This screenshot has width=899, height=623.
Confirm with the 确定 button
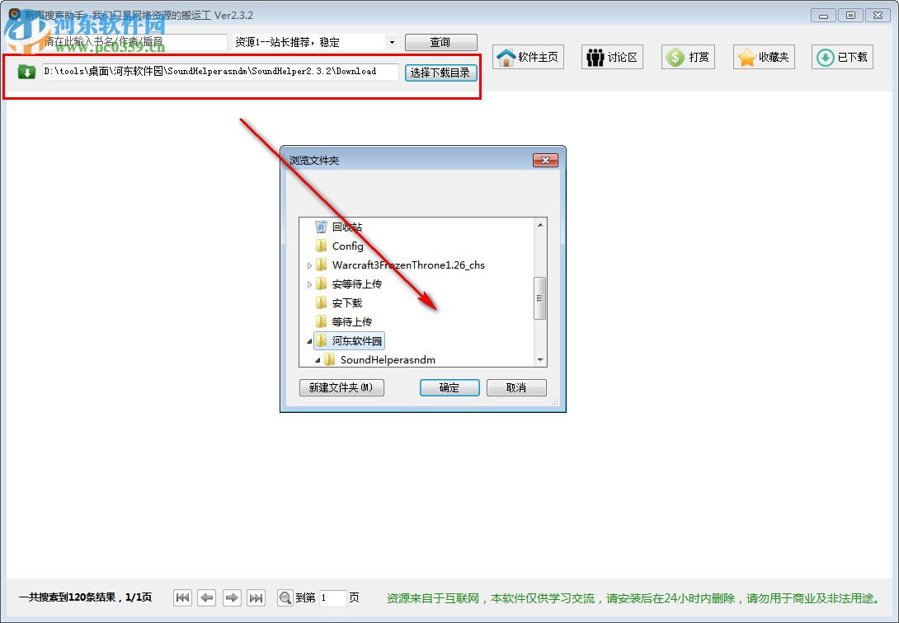point(449,387)
